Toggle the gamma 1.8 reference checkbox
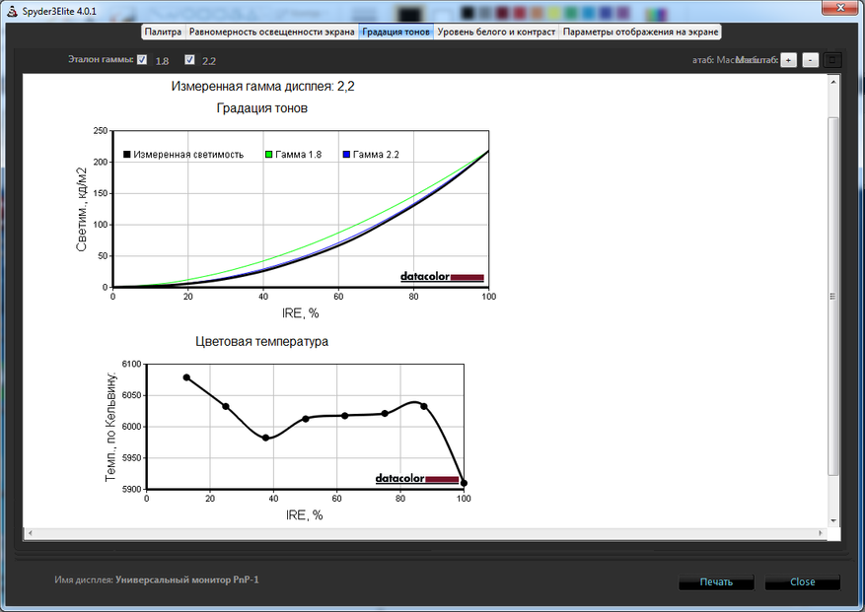Image resolution: width=865 pixels, height=612 pixels. [142, 59]
